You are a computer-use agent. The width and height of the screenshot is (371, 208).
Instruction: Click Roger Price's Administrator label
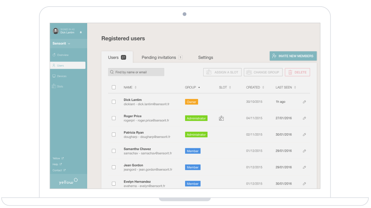click(196, 118)
